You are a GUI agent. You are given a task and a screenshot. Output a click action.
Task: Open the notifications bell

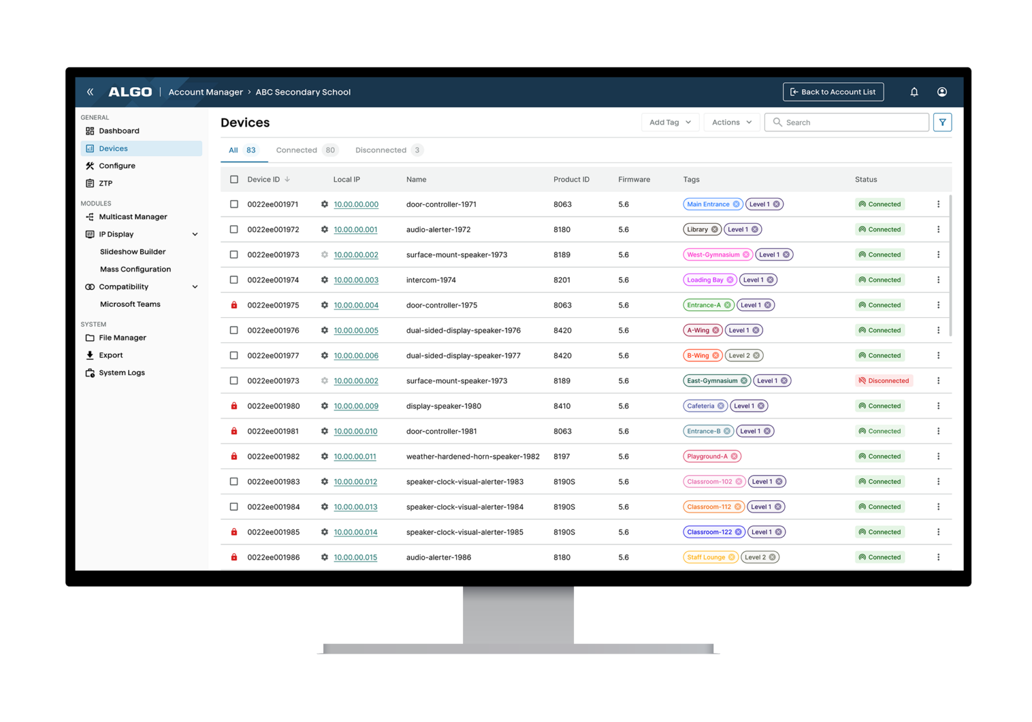(x=914, y=92)
